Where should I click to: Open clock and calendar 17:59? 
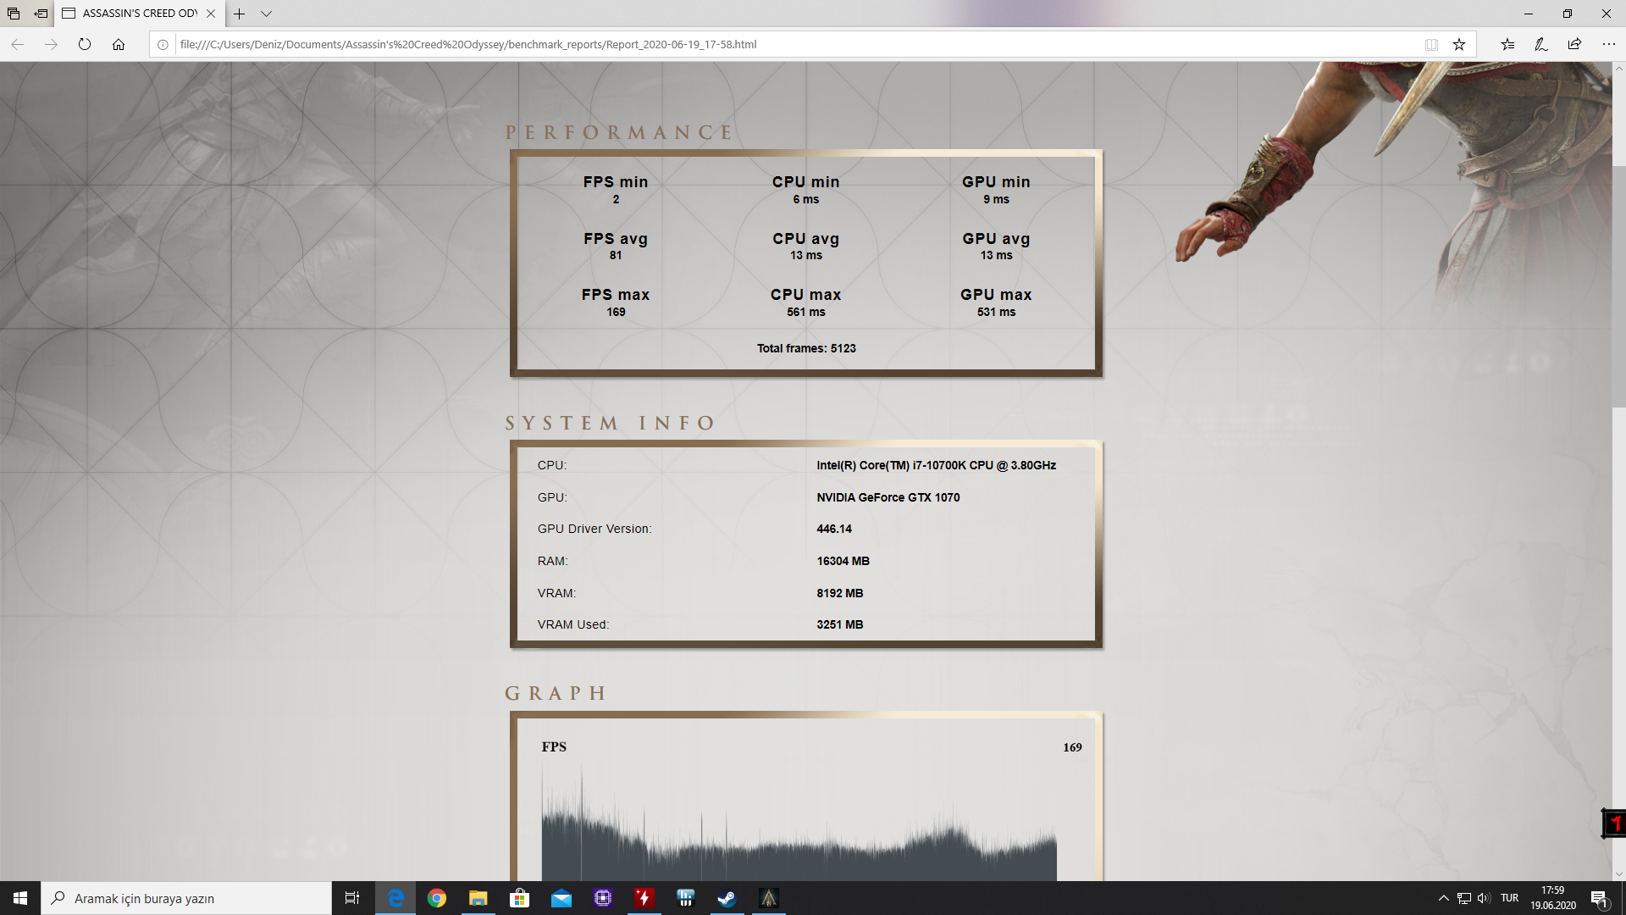[x=1553, y=898]
